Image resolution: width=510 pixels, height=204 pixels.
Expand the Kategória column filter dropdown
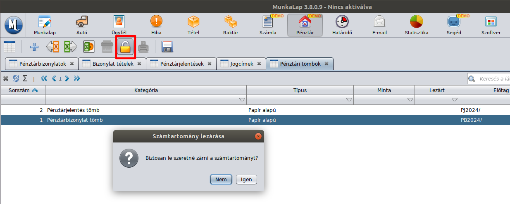[x=242, y=100]
